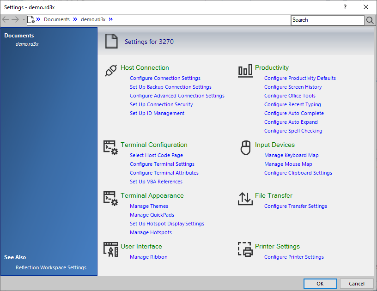Click the Productivity bar chart icon
The image size is (377, 291).
tap(245, 71)
